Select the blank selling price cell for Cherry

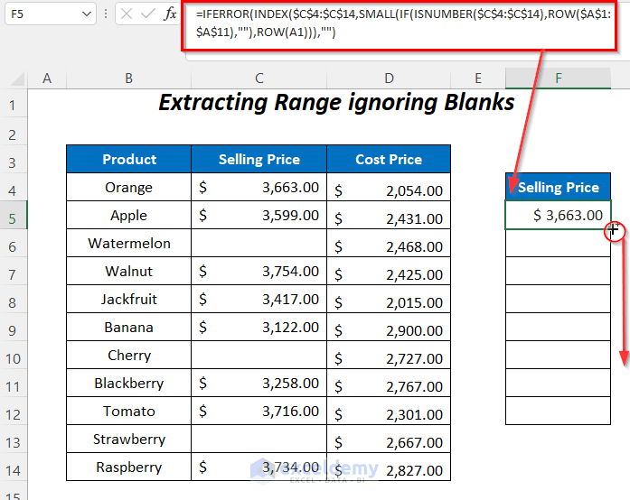tap(259, 355)
